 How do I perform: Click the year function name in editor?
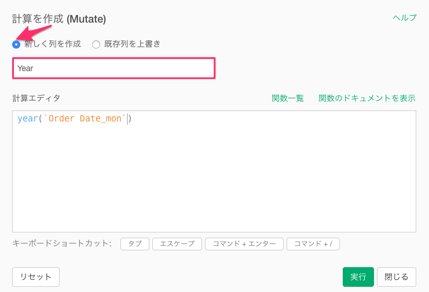28,119
